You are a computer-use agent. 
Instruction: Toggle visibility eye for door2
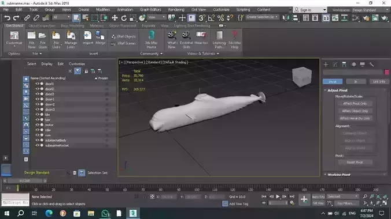pyautogui.click(x=37, y=89)
